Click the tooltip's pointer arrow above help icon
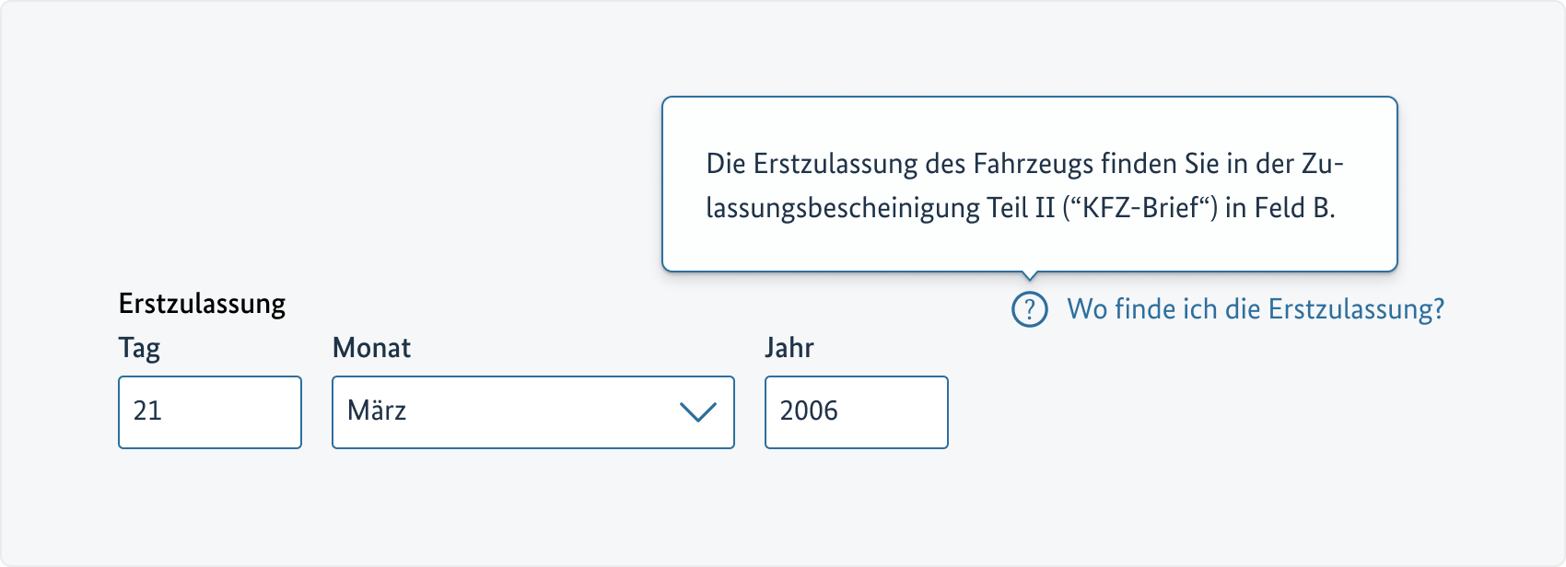Screen dimensions: 1566x567 coord(1030,274)
